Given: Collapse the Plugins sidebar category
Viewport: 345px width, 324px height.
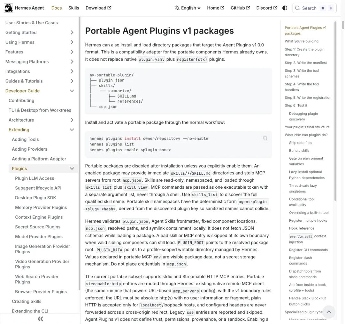Looking at the screenshot, I should (72, 169).
